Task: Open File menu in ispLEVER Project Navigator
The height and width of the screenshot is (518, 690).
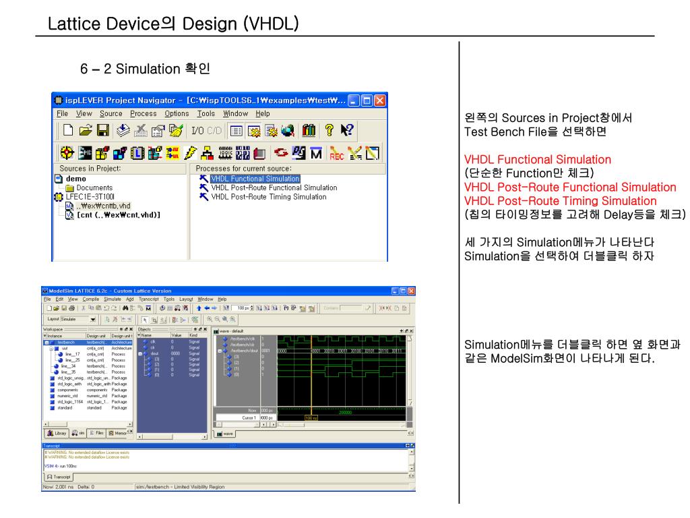Action: (63, 113)
